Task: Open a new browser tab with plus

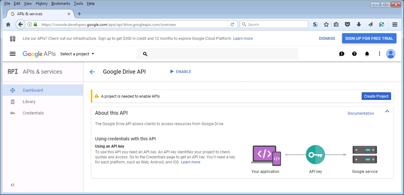Action: coord(79,14)
